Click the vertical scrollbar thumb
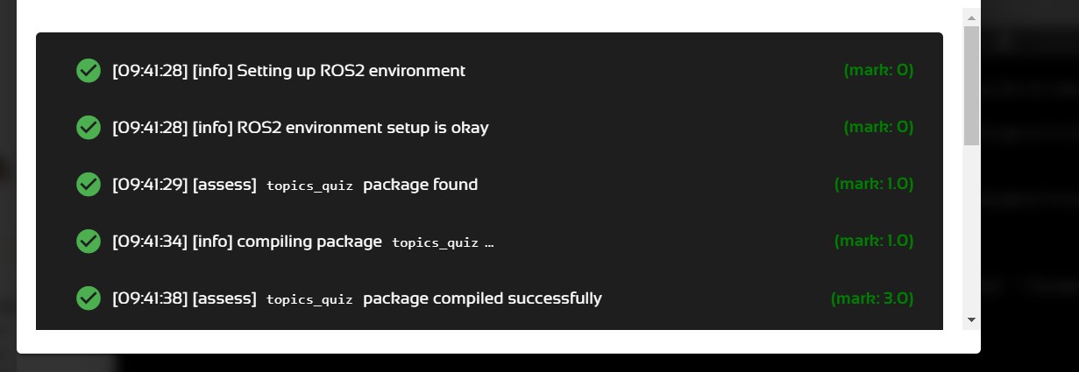Screen dimensions: 1079x372 pyautogui.click(x=970, y=83)
